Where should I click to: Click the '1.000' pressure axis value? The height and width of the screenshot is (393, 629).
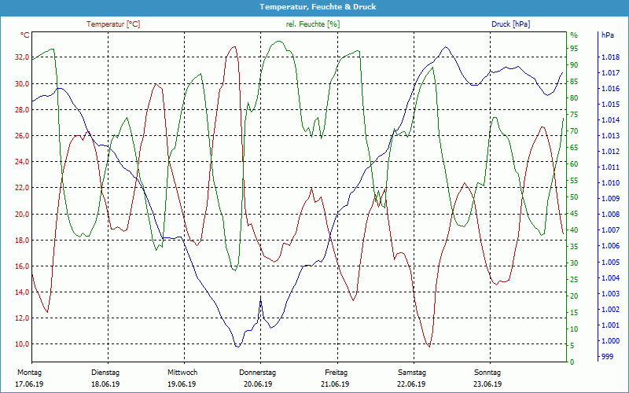tap(610, 341)
